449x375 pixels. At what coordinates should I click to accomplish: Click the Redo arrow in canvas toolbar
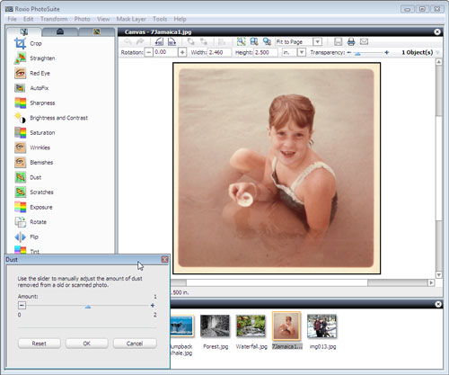[x=140, y=41]
